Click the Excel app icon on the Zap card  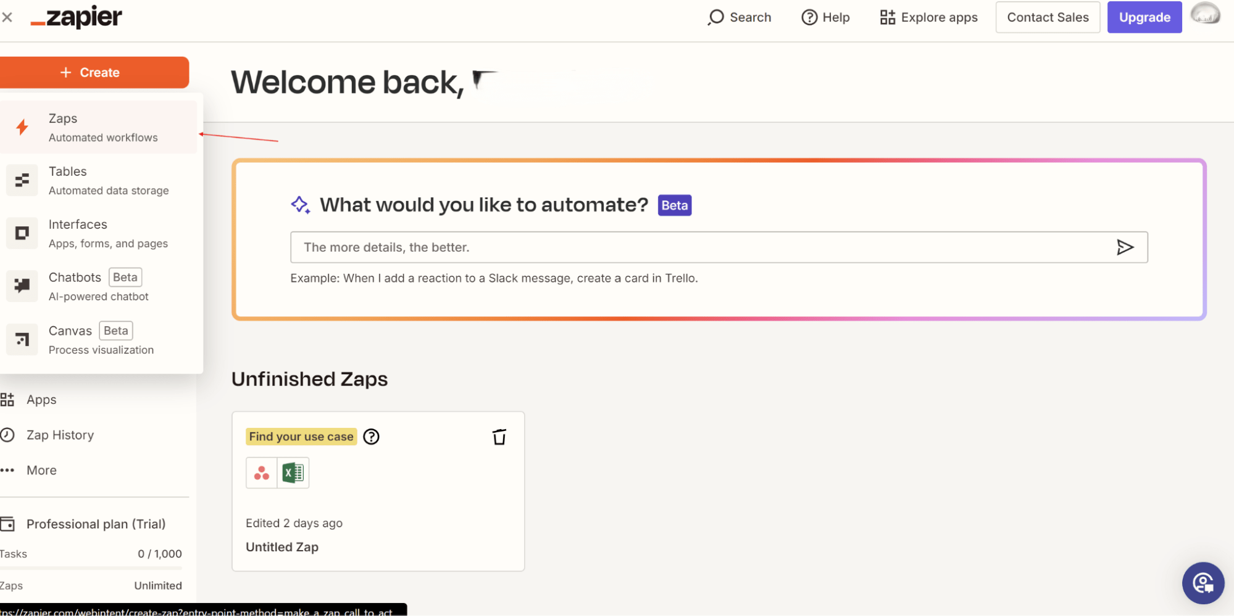coord(293,472)
